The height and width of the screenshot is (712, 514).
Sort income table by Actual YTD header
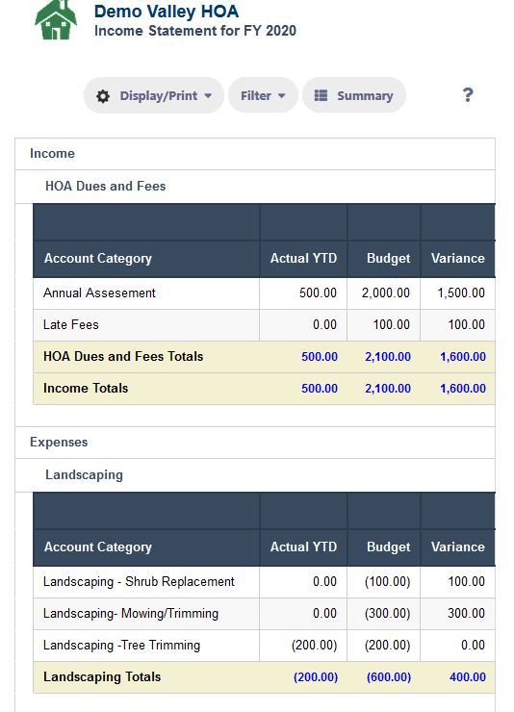(x=303, y=259)
